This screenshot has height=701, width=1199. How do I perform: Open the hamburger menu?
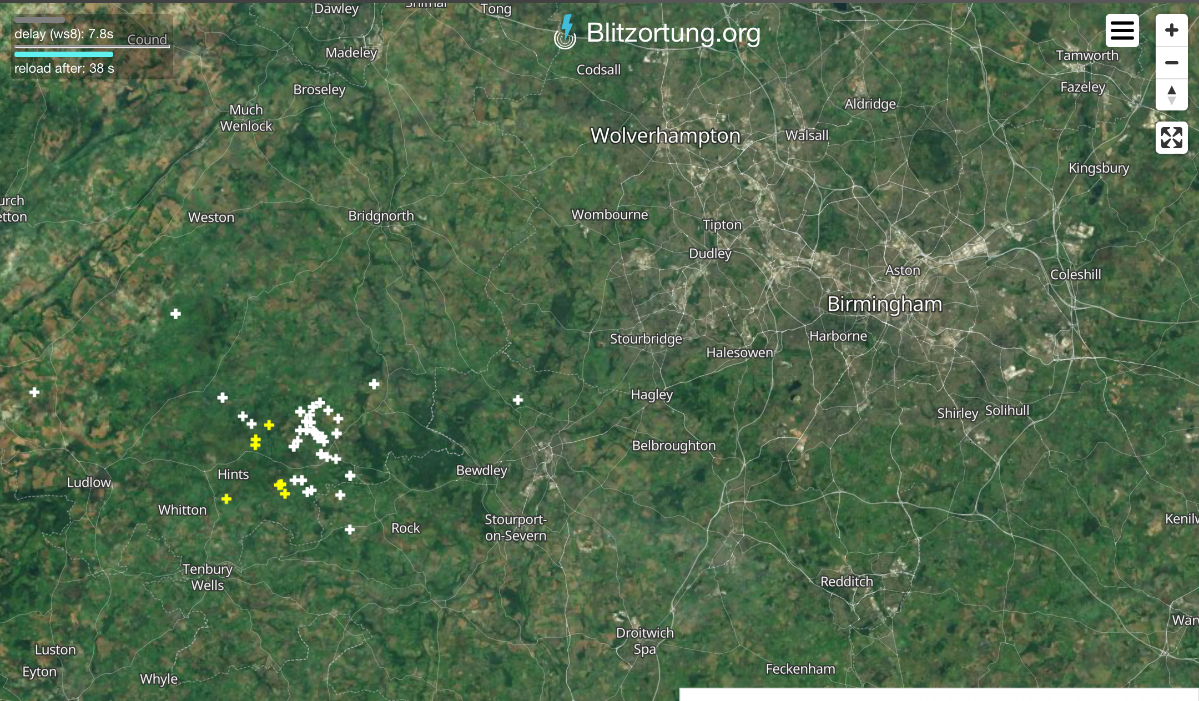click(1122, 31)
